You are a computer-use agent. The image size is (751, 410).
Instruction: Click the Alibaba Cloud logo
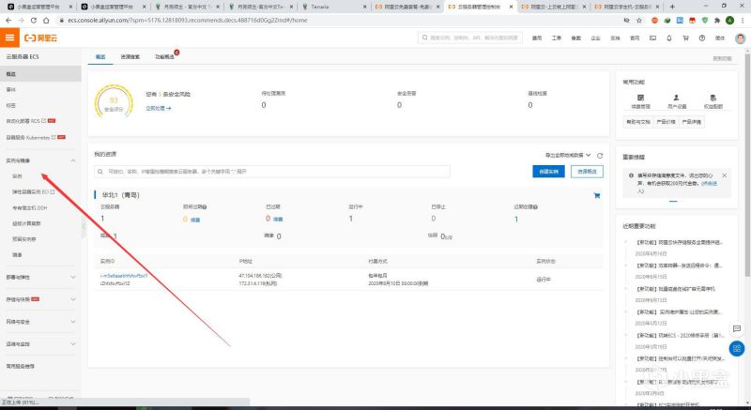[40, 38]
